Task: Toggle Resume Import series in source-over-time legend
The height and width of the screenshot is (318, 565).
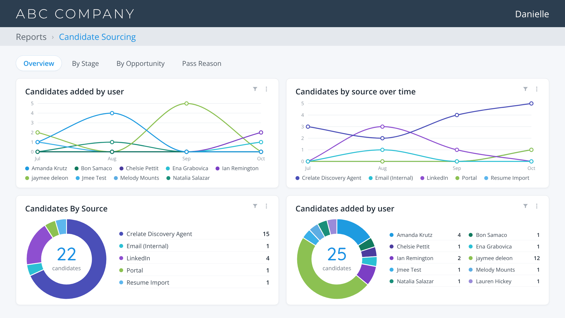Action: tap(507, 178)
